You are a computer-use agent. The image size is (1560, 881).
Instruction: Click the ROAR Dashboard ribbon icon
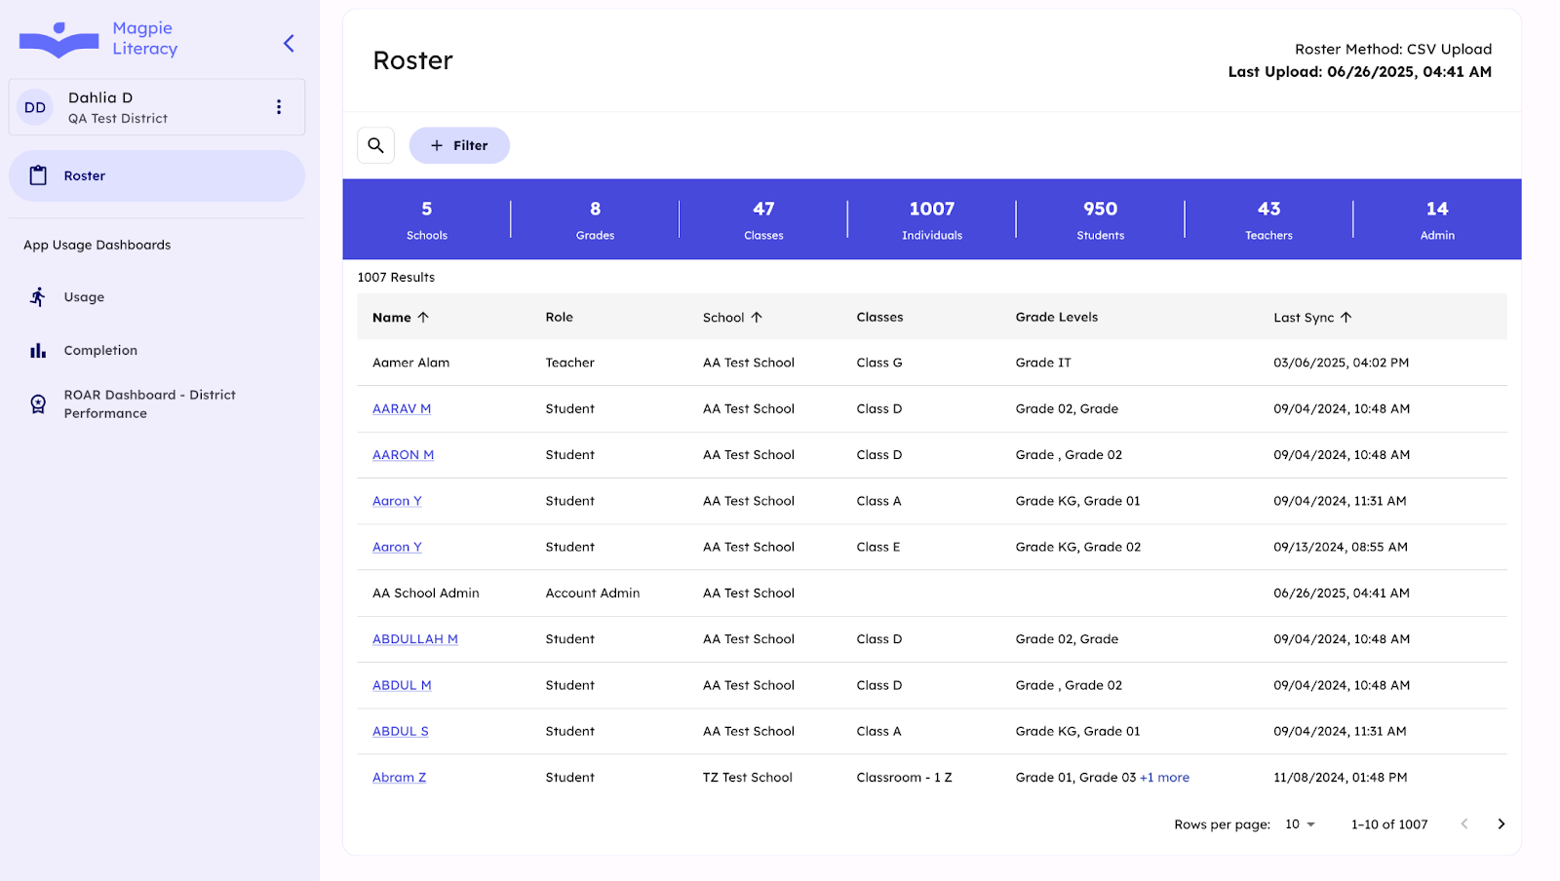(38, 404)
